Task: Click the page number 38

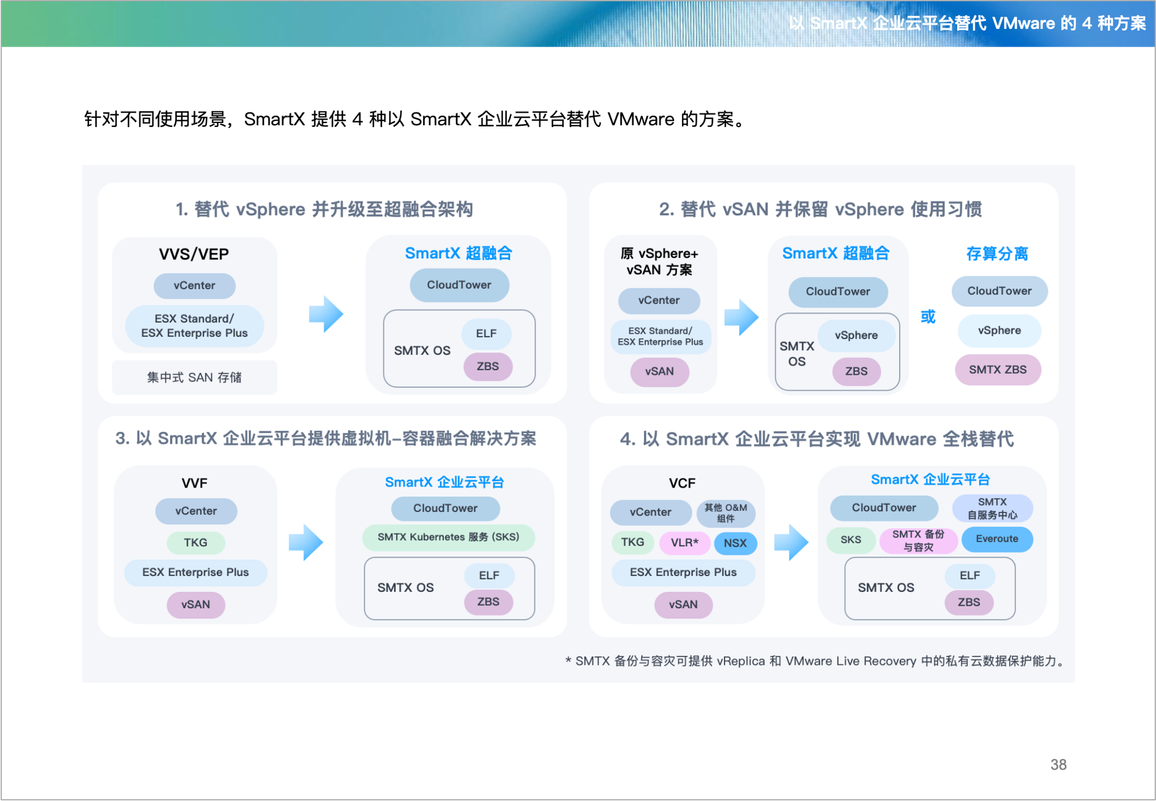Action: pyautogui.click(x=1058, y=765)
